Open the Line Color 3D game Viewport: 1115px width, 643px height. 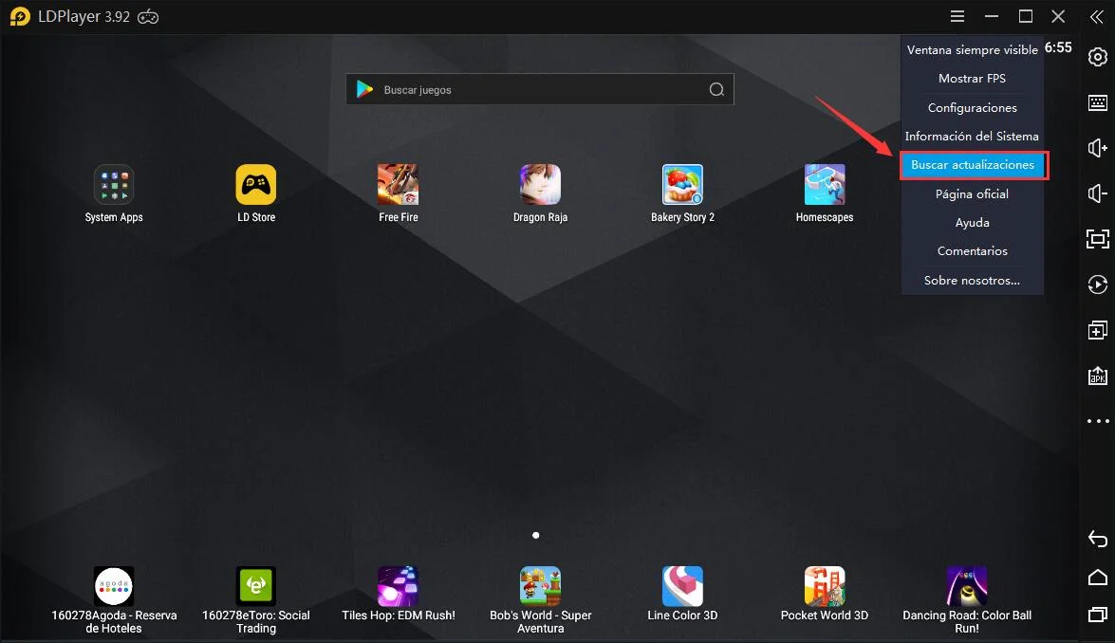(x=682, y=586)
